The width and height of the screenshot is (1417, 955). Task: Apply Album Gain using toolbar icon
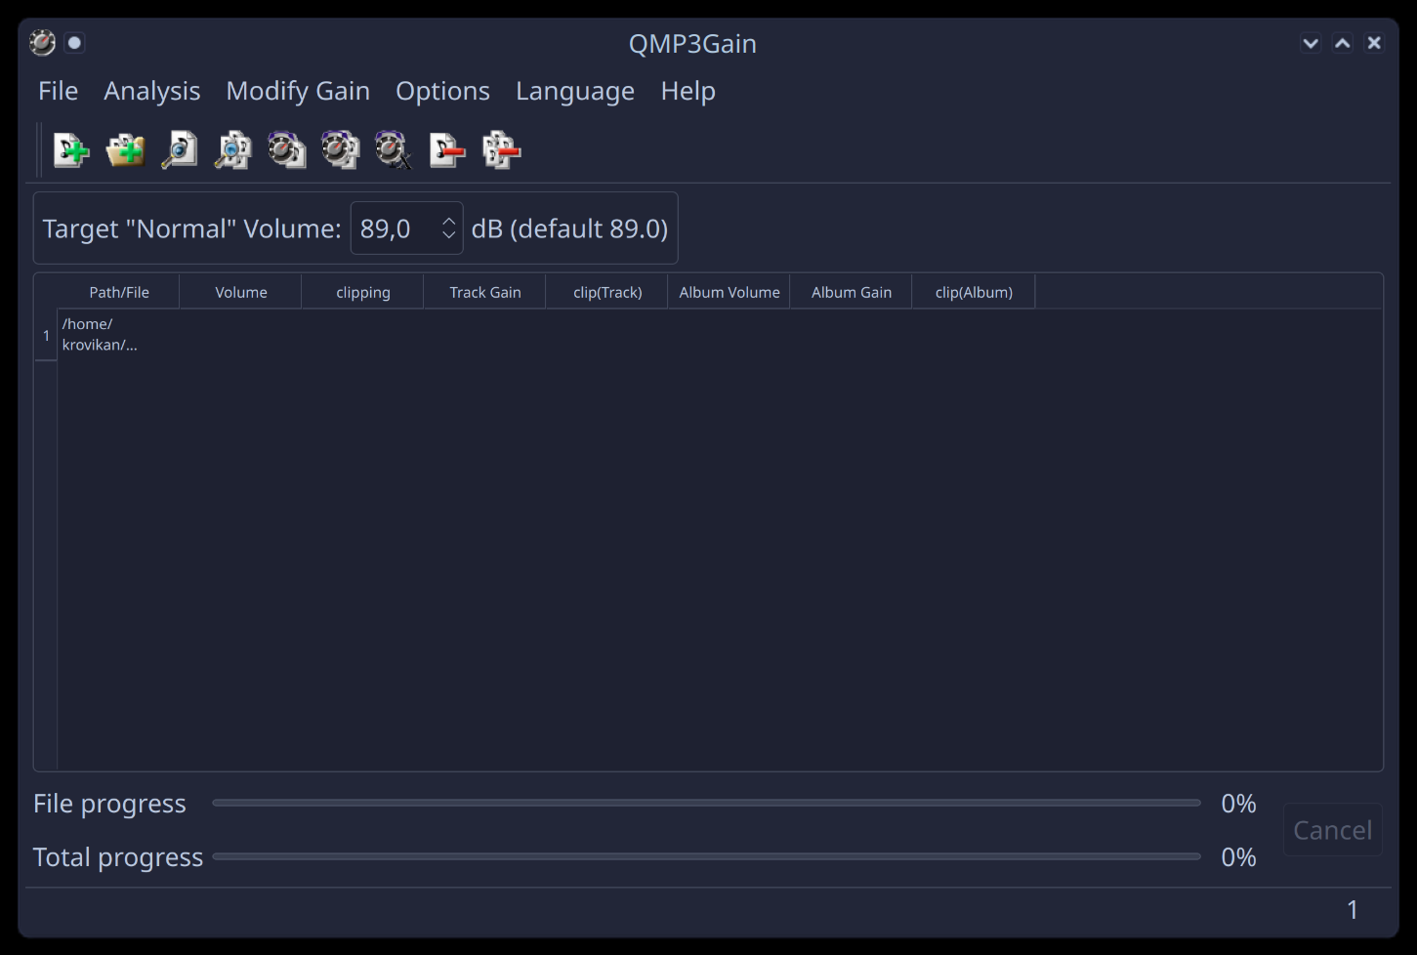point(340,150)
